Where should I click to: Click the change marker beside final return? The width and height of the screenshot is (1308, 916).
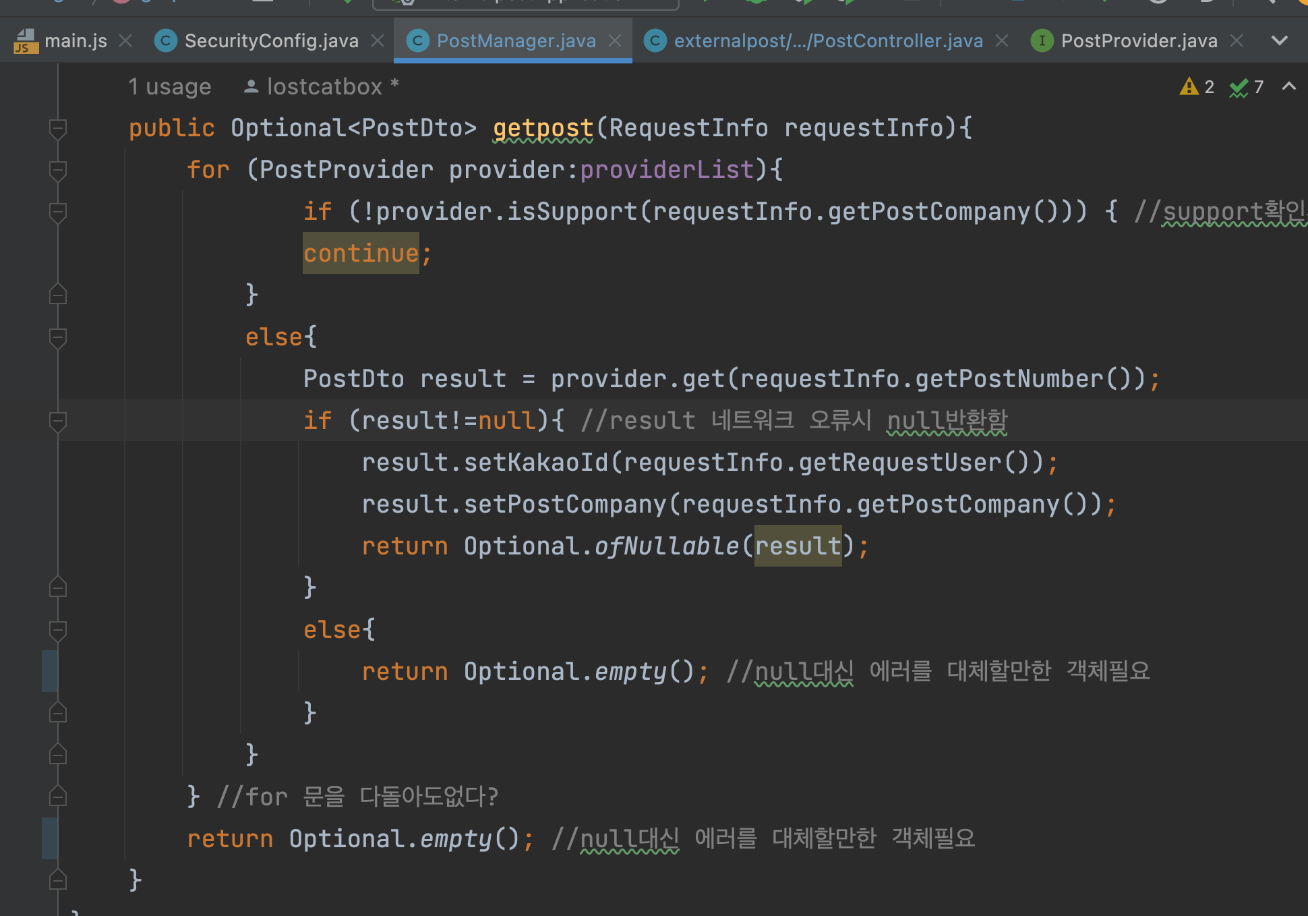click(x=49, y=838)
